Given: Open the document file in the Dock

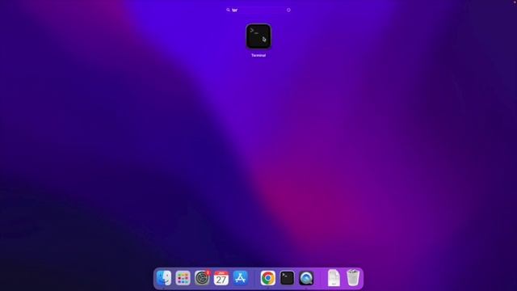Looking at the screenshot, I should (334, 278).
